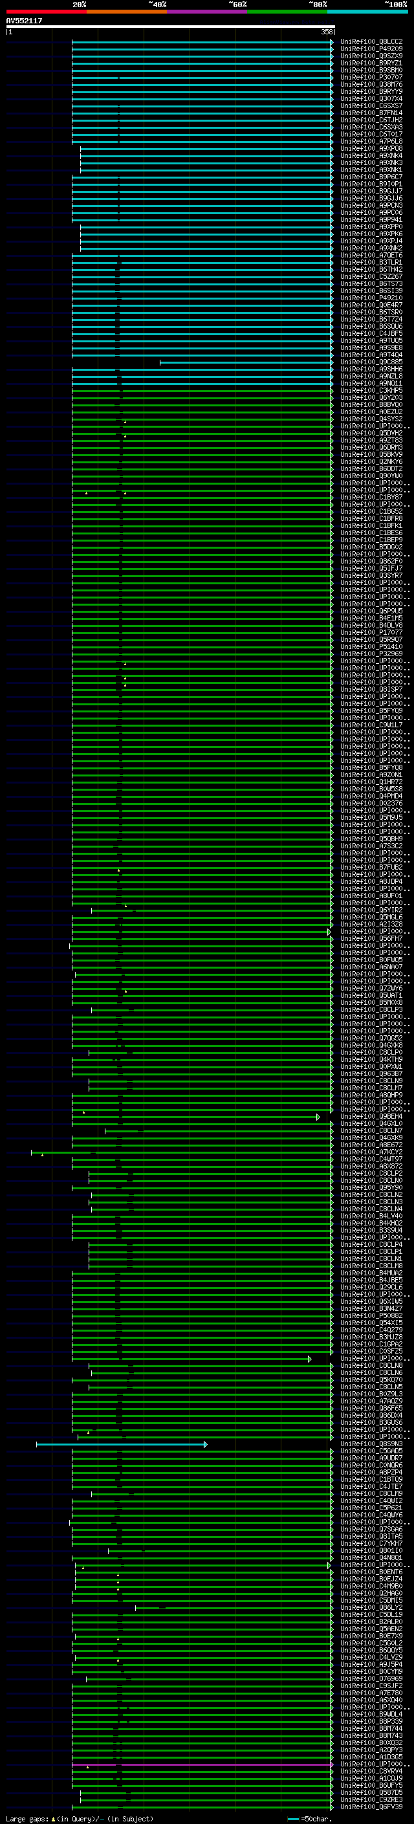Select label UniRef100_Q7SGA6

(371, 1530)
